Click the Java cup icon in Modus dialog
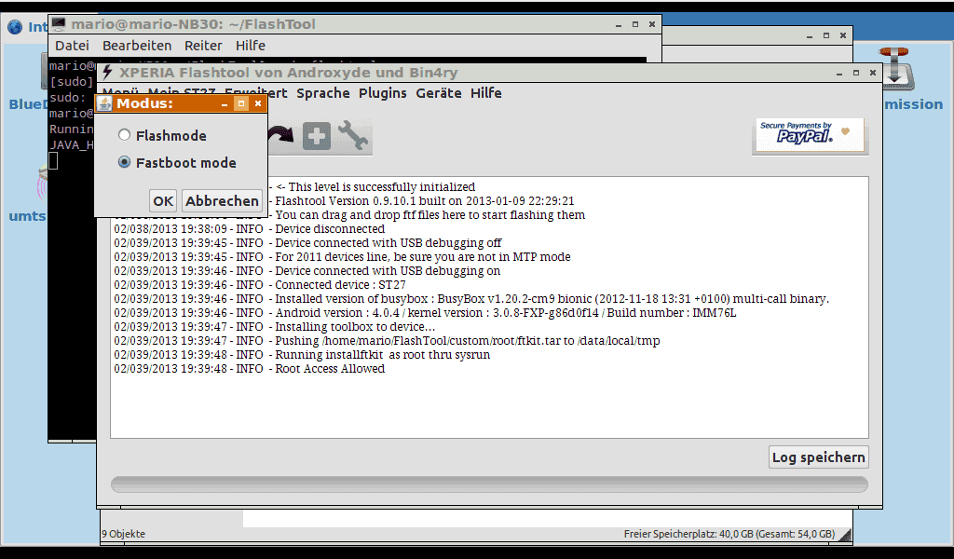This screenshot has width=954, height=559. [x=104, y=104]
